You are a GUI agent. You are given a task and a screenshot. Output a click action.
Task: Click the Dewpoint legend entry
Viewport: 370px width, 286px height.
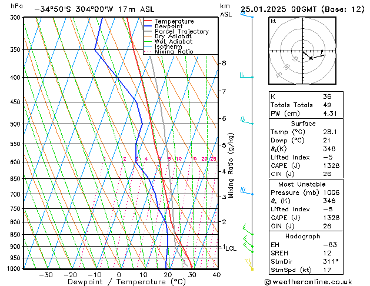(x=169, y=26)
